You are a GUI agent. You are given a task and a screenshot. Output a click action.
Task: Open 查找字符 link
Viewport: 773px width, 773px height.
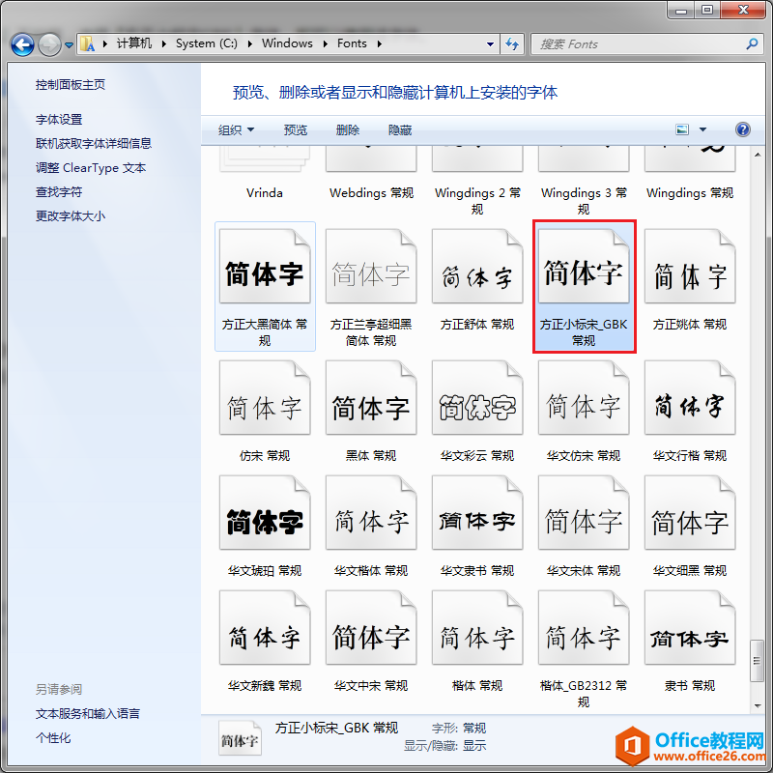tap(59, 191)
